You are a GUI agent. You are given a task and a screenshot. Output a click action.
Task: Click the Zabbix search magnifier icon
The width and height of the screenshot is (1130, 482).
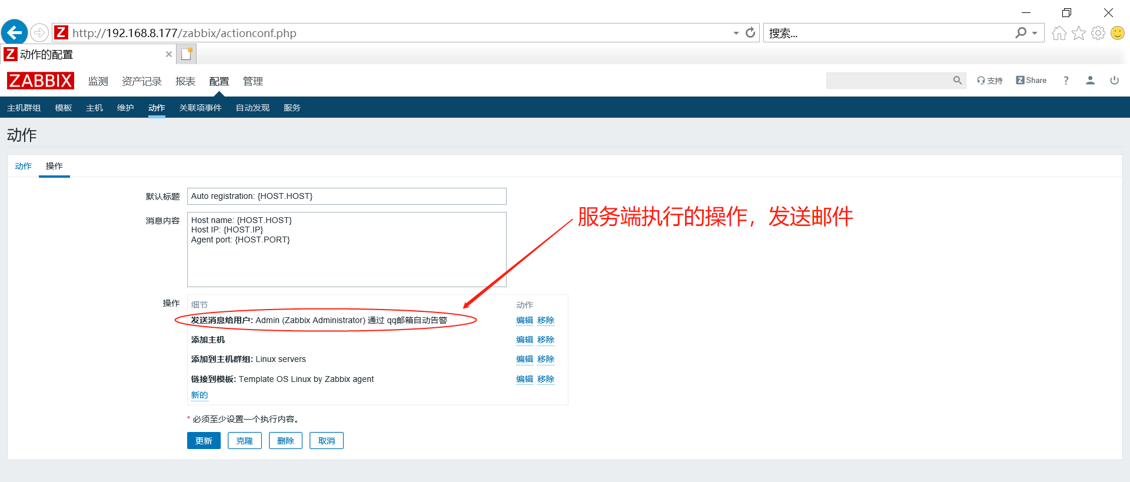click(958, 81)
